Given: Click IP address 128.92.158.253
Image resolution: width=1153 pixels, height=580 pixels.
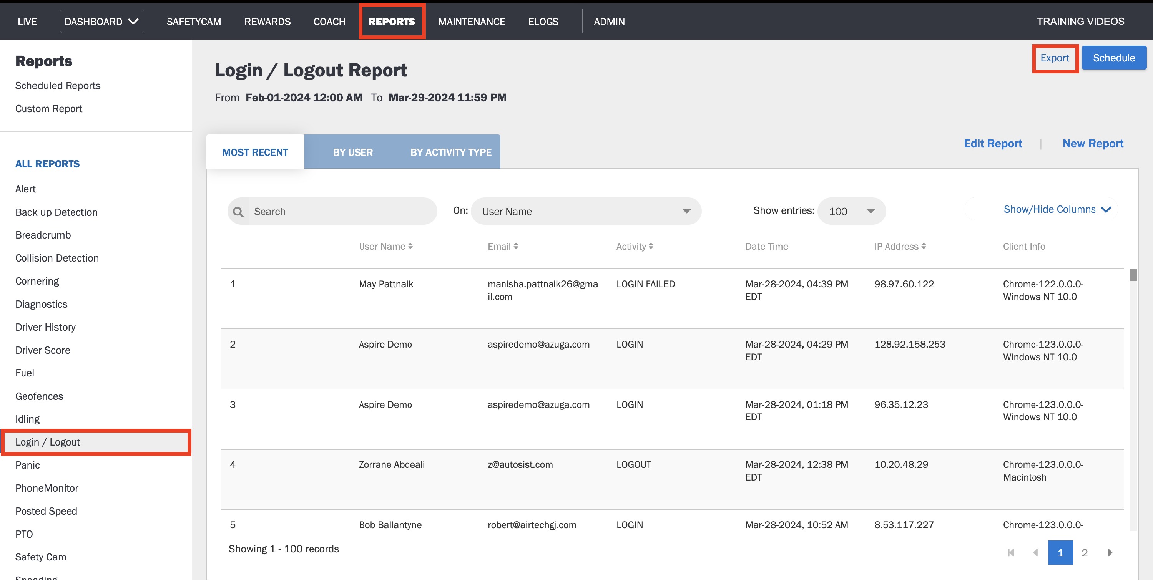Looking at the screenshot, I should tap(909, 344).
